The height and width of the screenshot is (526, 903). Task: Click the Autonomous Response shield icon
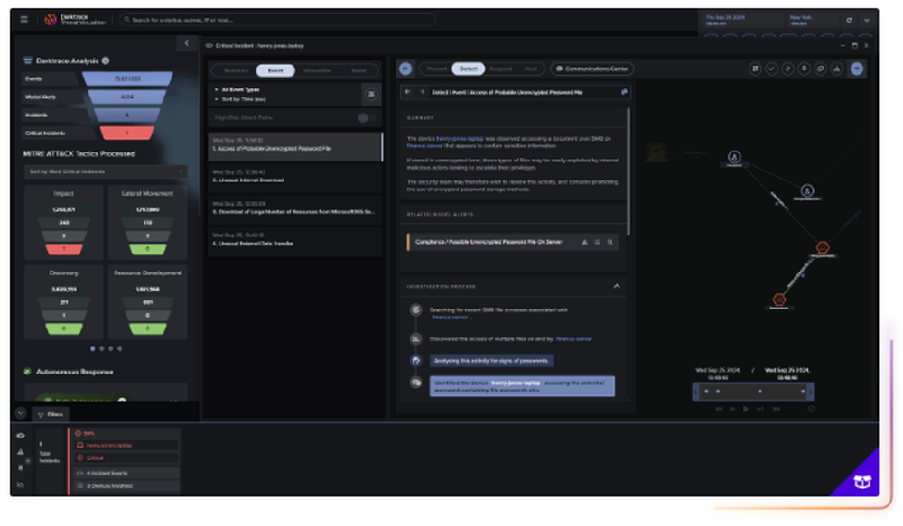tap(27, 372)
